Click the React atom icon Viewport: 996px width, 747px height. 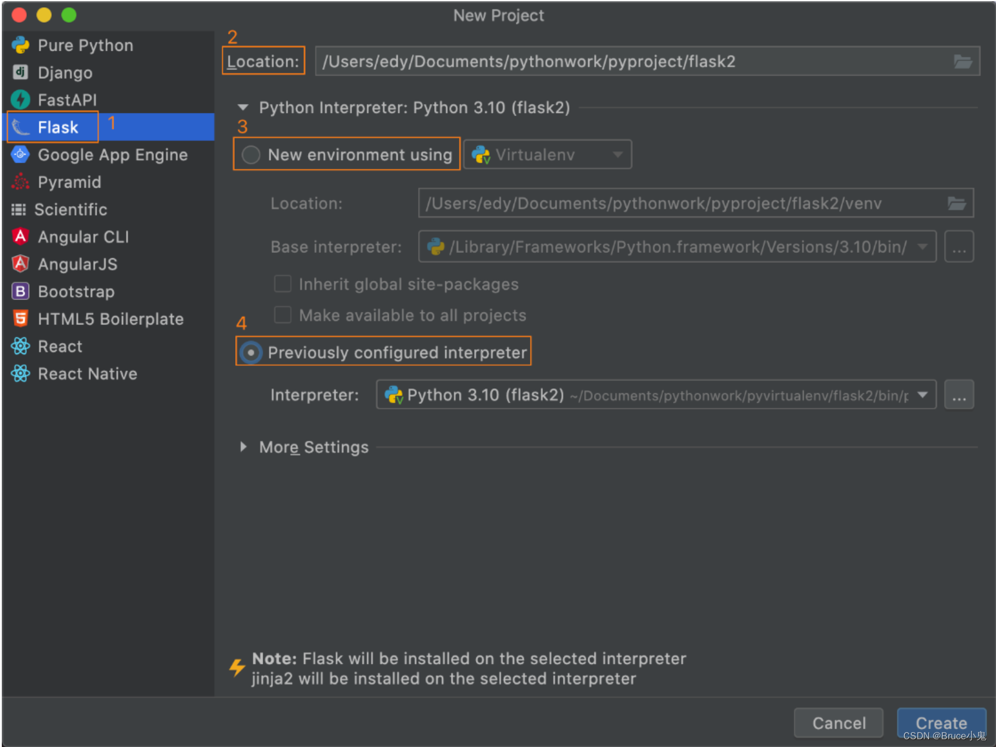(x=20, y=346)
